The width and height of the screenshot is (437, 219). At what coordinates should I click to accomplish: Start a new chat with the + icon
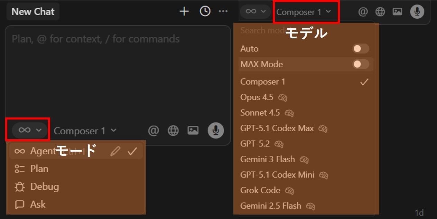click(184, 11)
